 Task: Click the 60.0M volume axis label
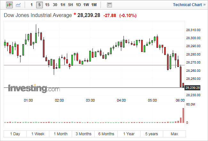(190, 104)
